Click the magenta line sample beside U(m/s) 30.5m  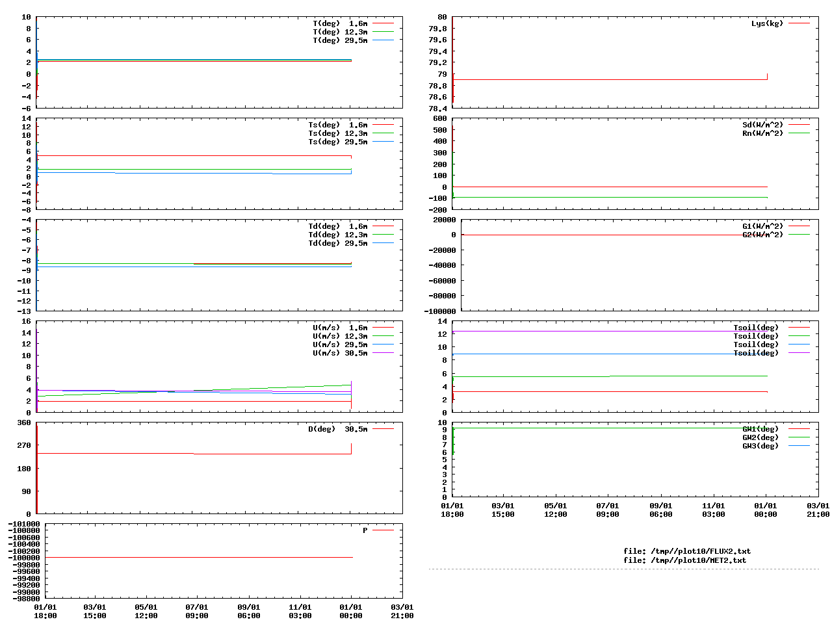pyautogui.click(x=383, y=353)
